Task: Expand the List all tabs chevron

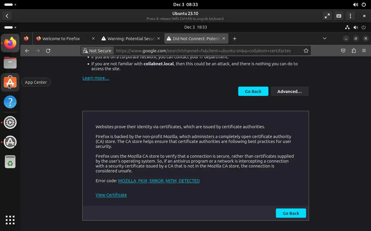Action: (x=325, y=38)
